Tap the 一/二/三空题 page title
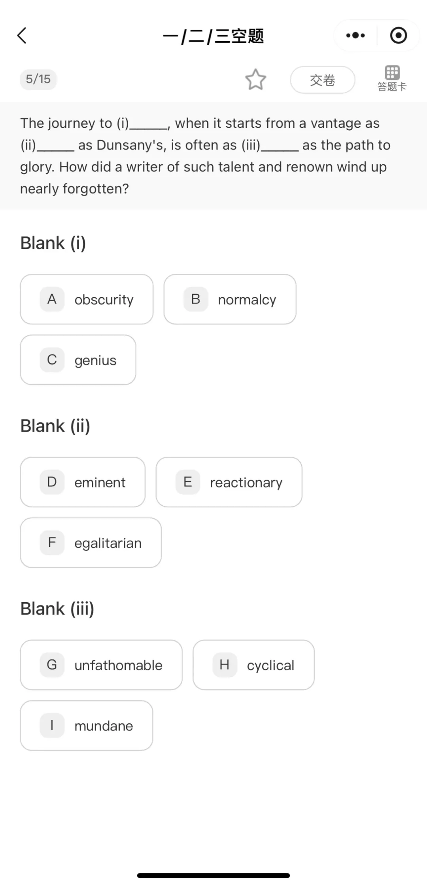Viewport: 427px width, 886px height. tap(213, 36)
